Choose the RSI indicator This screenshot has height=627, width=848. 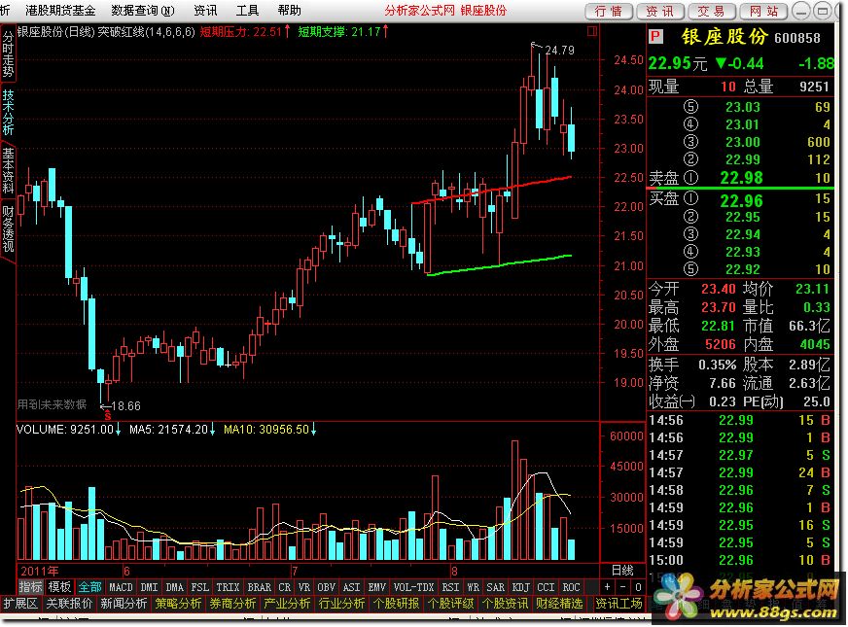coord(450,587)
